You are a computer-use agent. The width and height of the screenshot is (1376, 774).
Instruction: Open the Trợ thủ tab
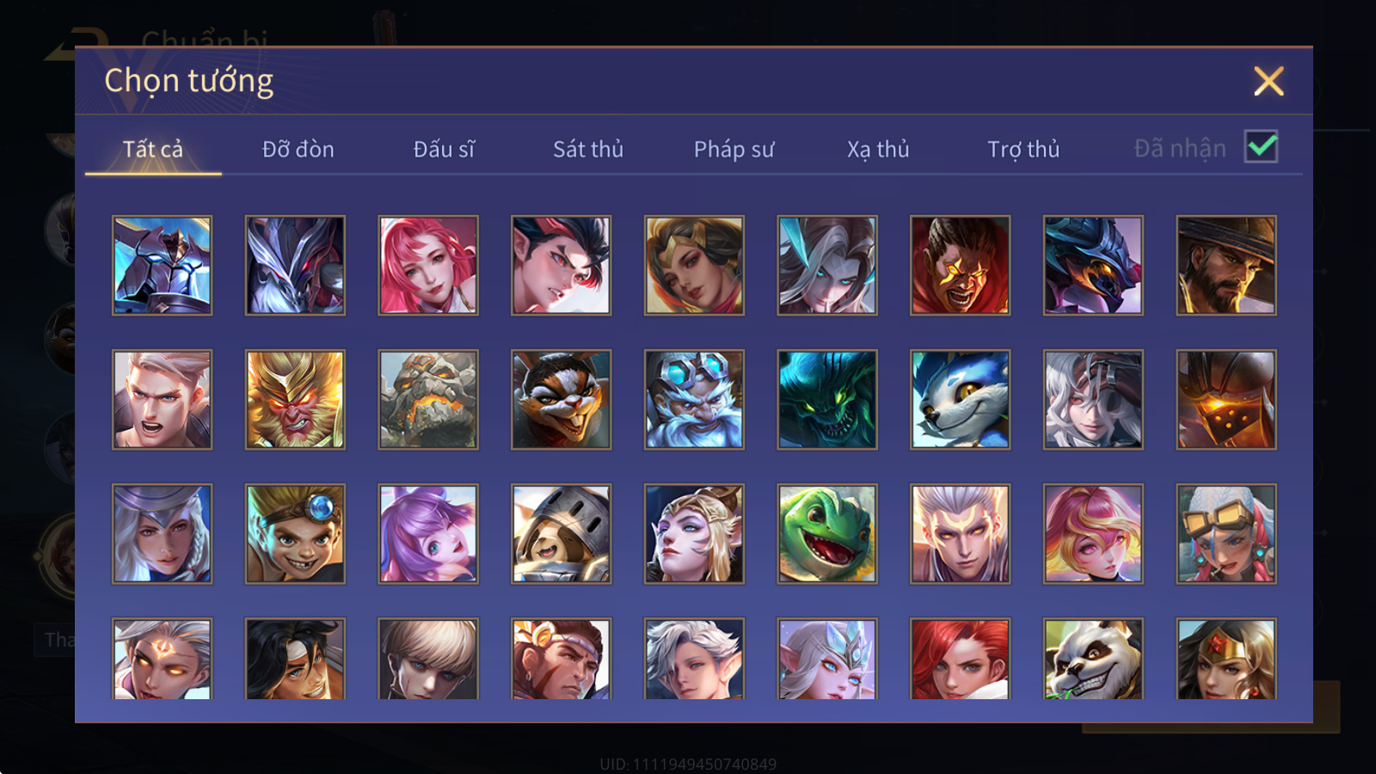[x=1023, y=150]
